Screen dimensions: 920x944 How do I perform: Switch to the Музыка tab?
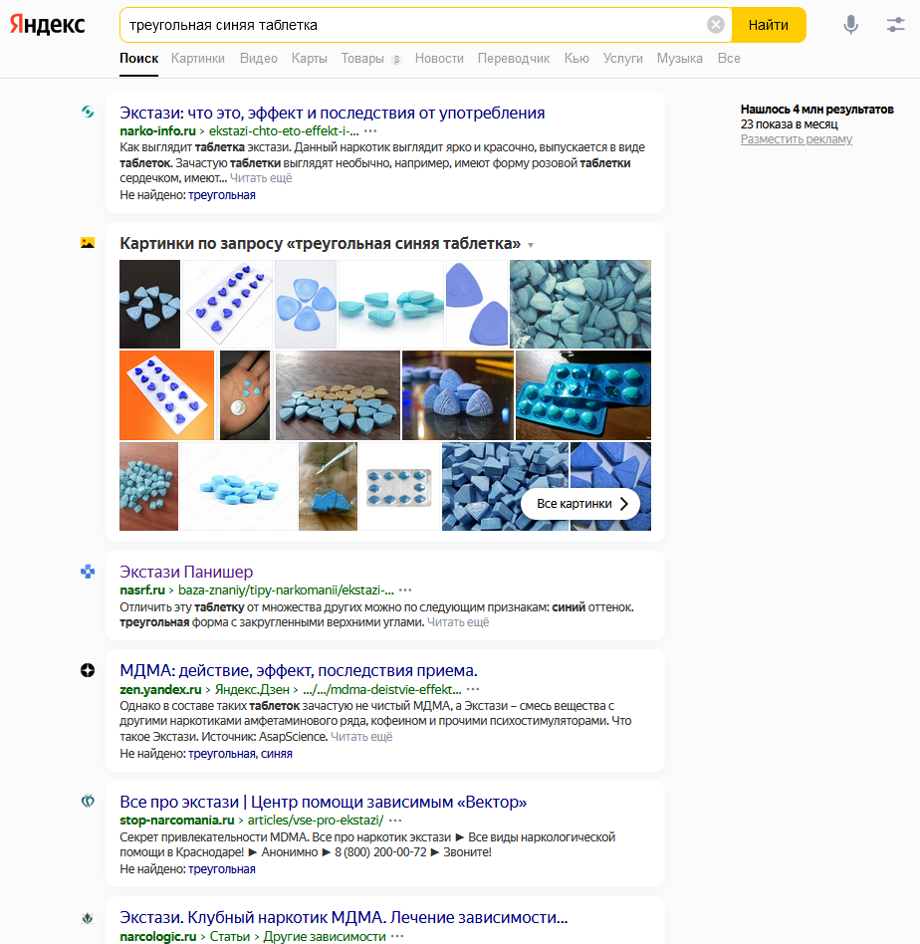point(679,59)
